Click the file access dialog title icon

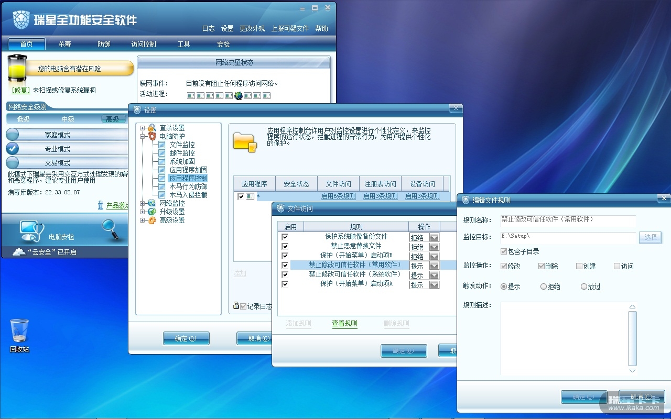pyautogui.click(x=280, y=208)
